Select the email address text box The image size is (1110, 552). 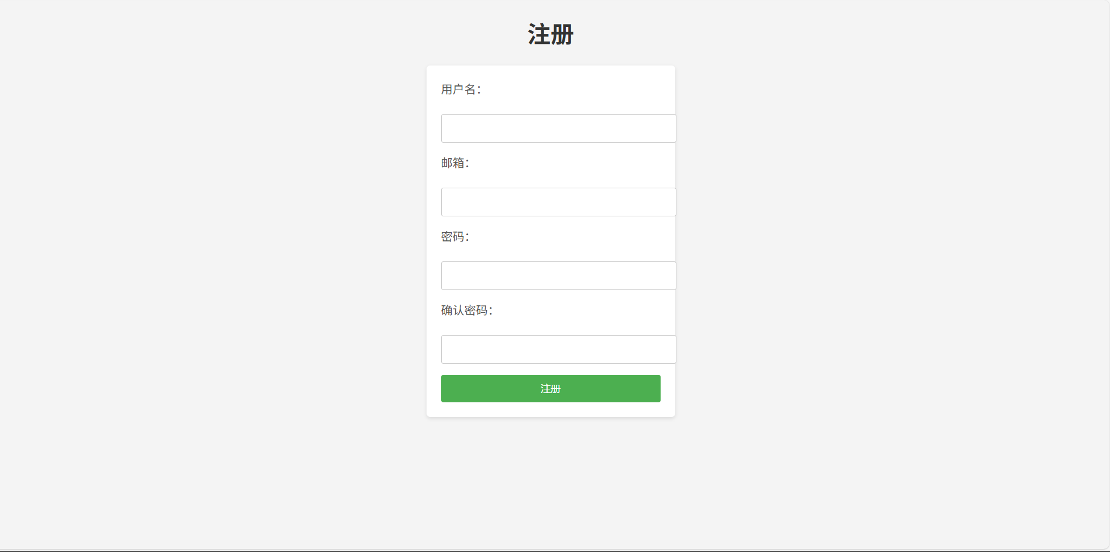click(558, 202)
